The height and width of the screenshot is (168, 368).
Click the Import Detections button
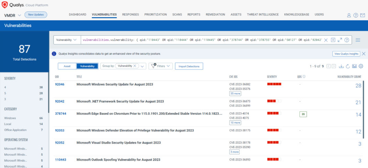pyautogui.click(x=189, y=66)
